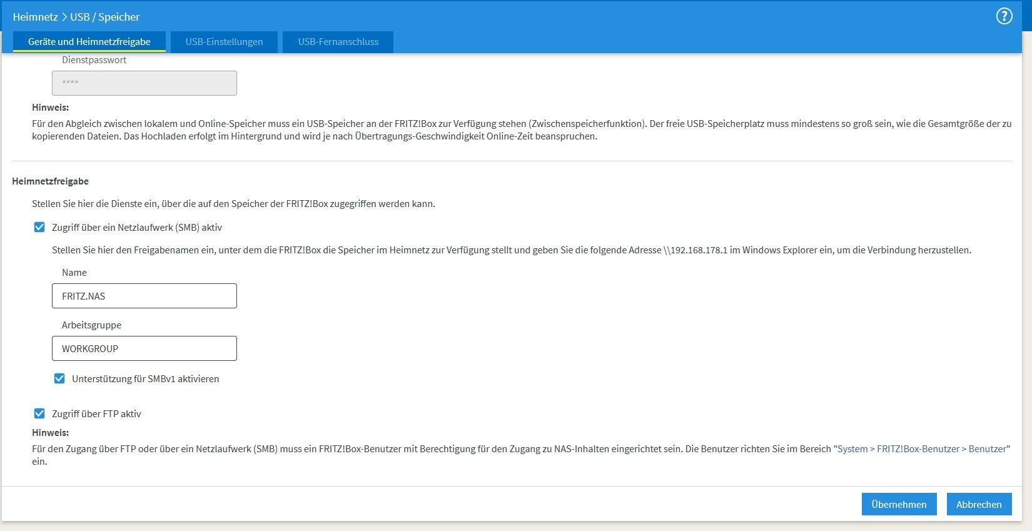Click the 'Unterstützung für SMBv1 aktivieren' label
The image size is (1032, 531).
tap(145, 378)
